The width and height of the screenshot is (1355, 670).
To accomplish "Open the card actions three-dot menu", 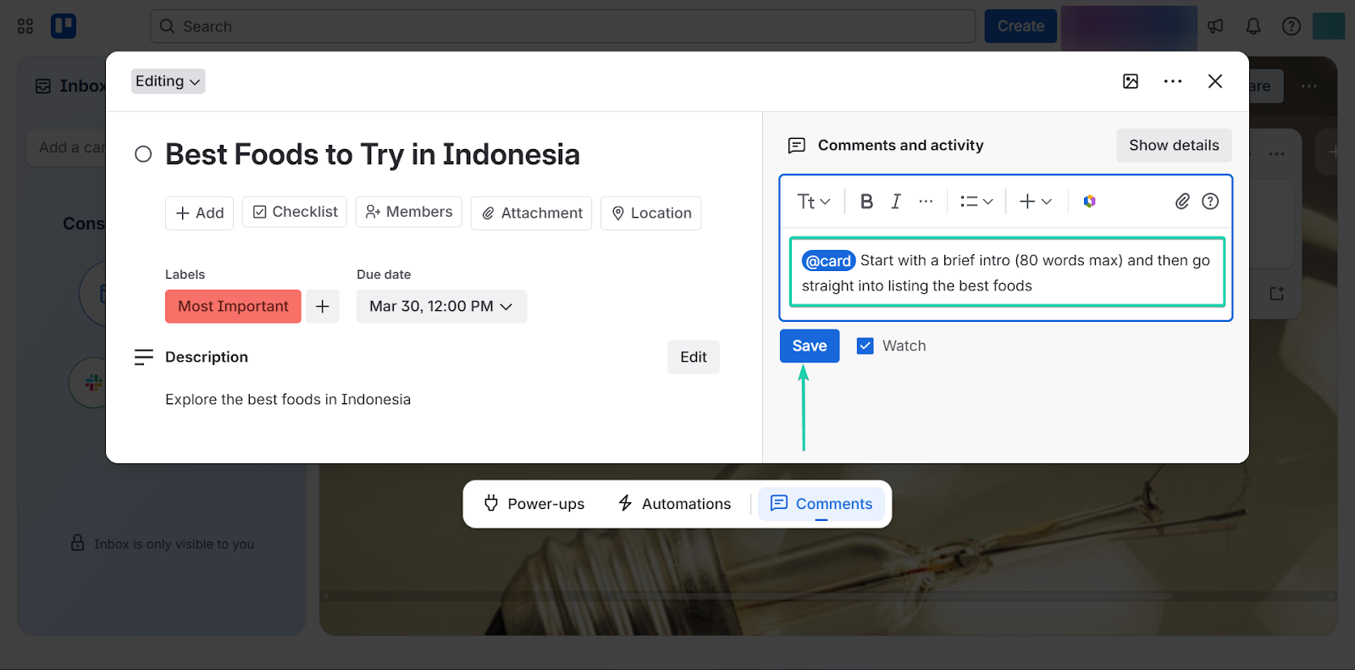I will 1173,81.
